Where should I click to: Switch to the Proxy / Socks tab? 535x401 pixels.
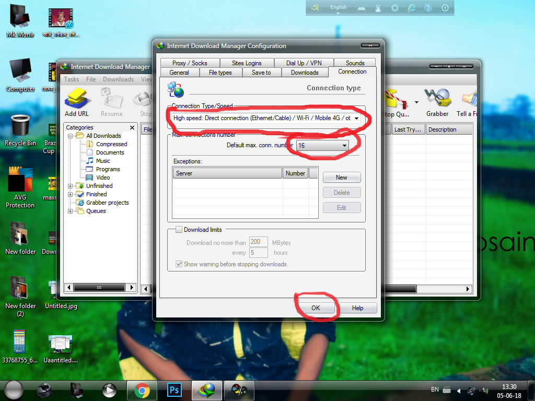[x=190, y=63]
